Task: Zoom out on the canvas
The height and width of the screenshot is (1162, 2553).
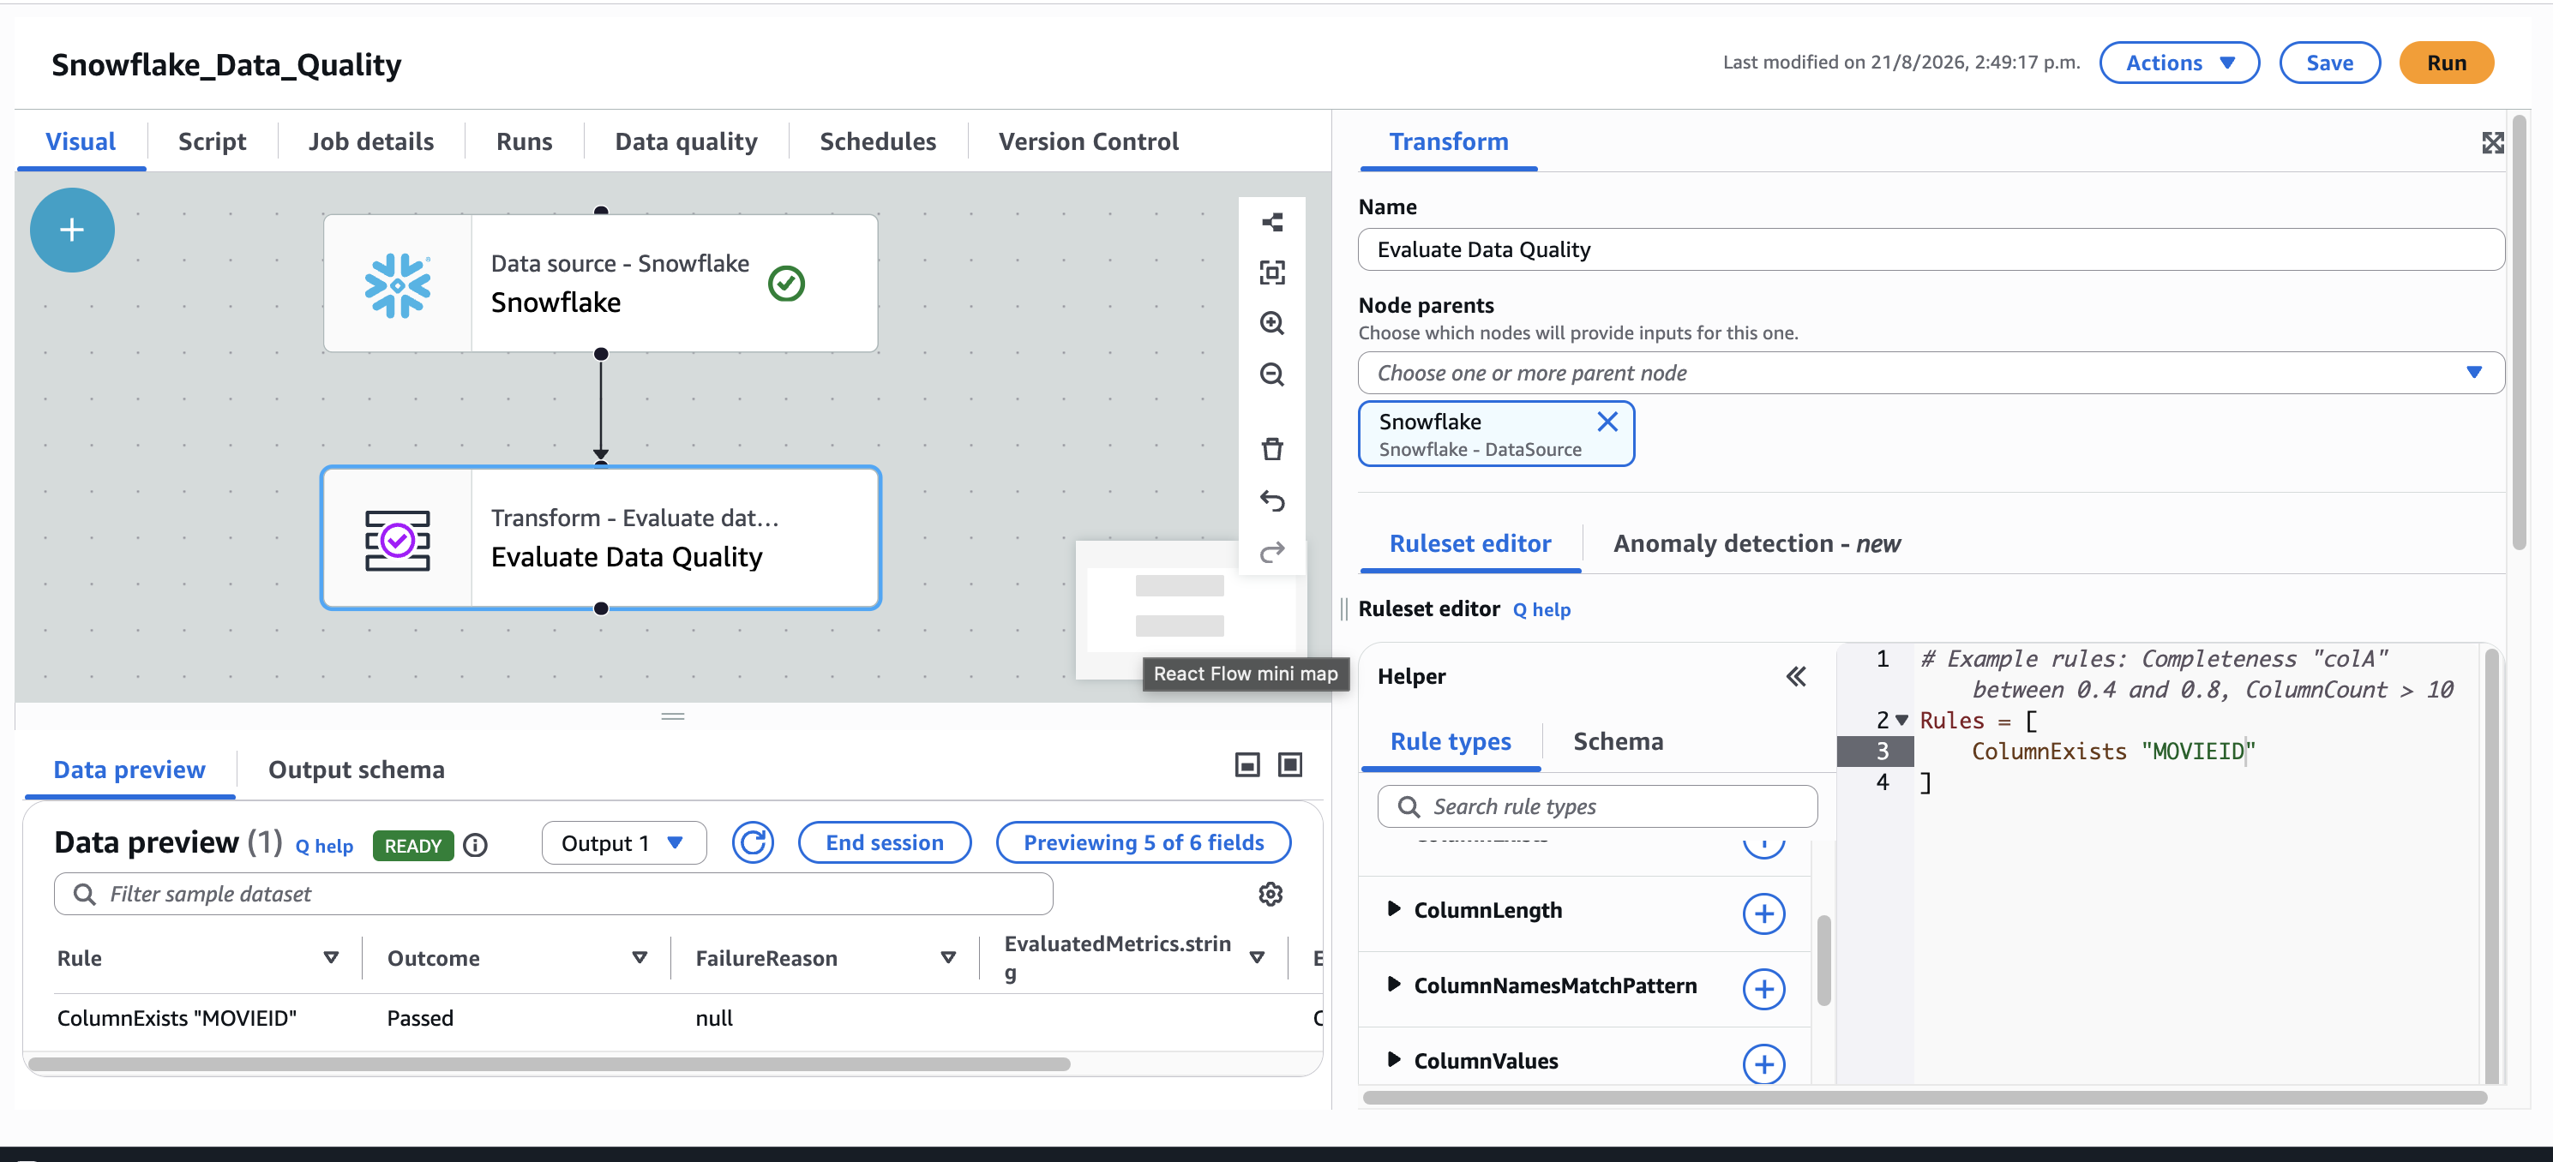Action: (x=1271, y=374)
